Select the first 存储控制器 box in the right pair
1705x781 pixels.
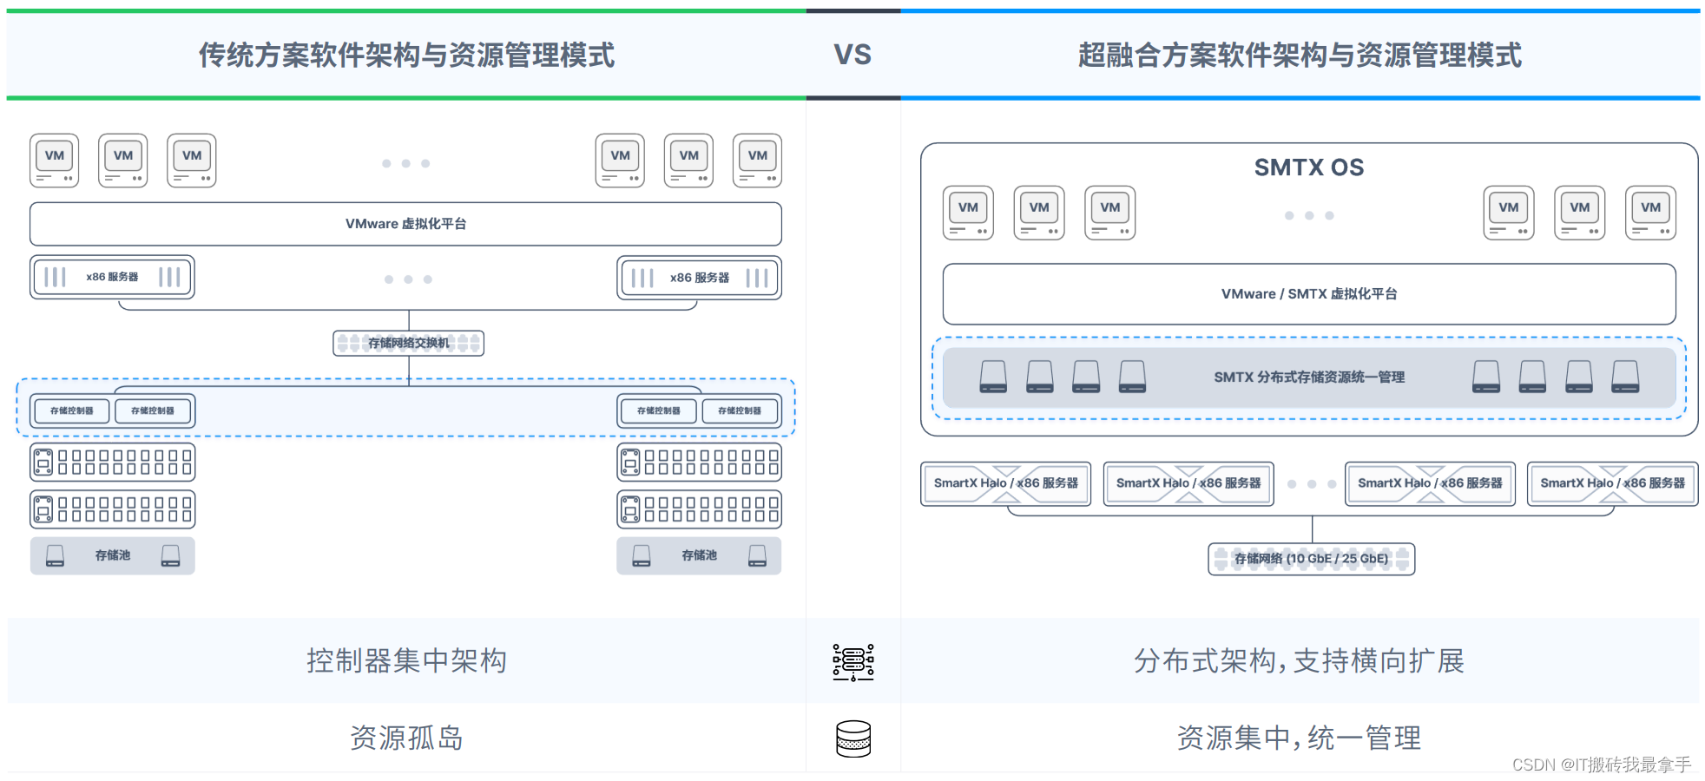pos(659,410)
